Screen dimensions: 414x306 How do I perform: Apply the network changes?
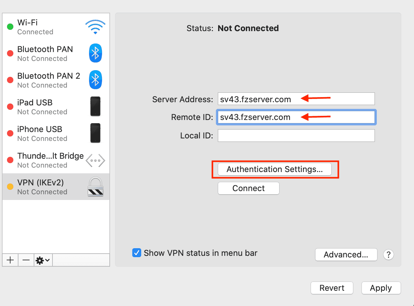click(x=381, y=288)
